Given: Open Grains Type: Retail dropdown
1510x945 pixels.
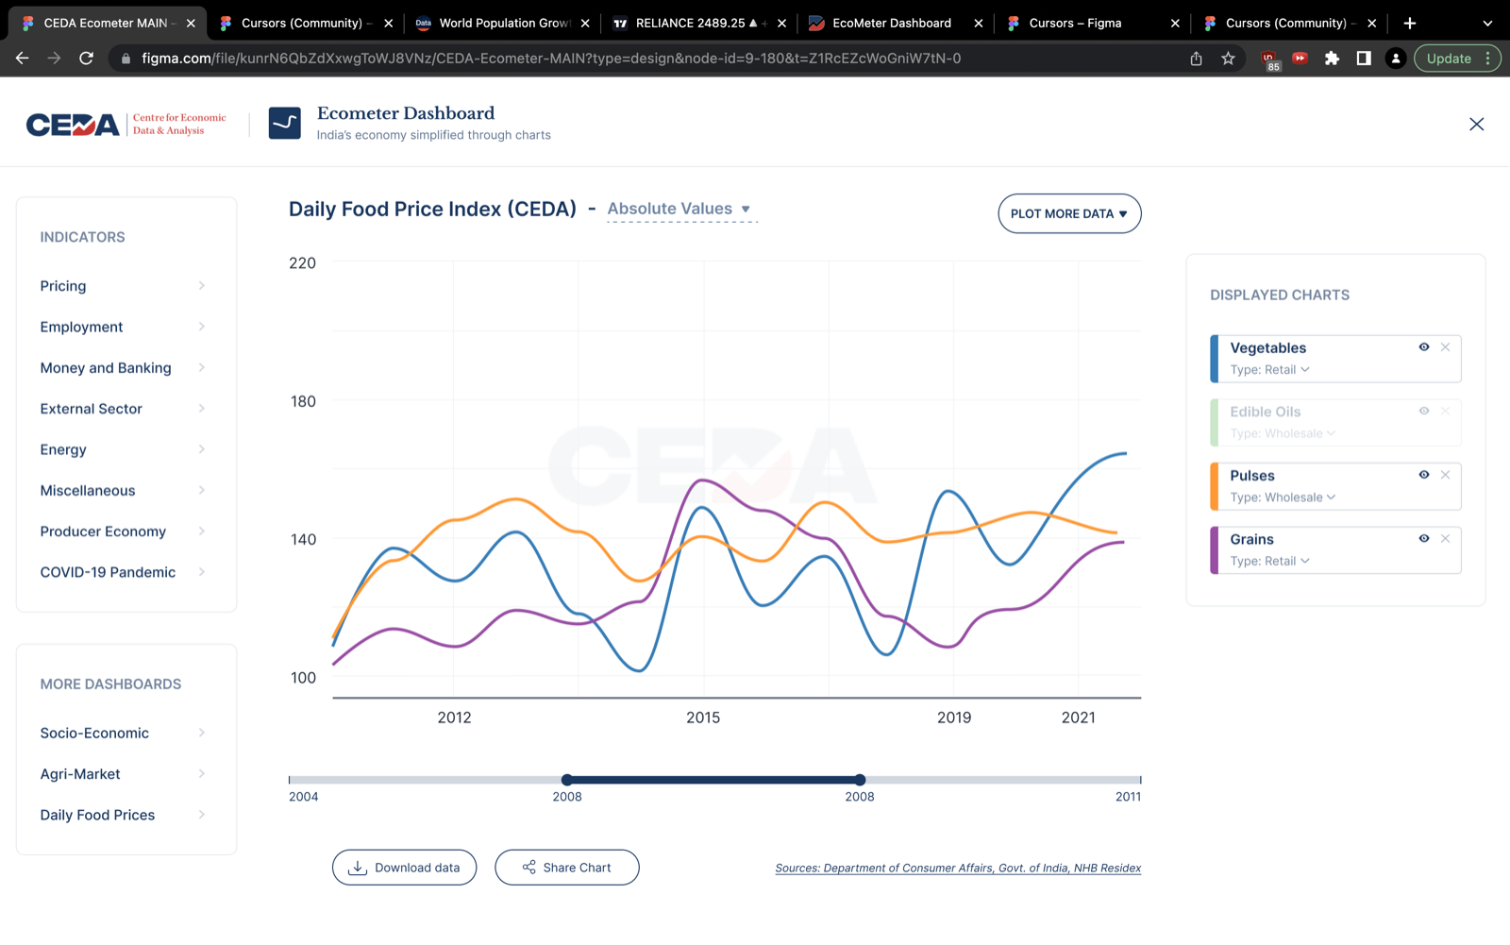Looking at the screenshot, I should [1269, 561].
